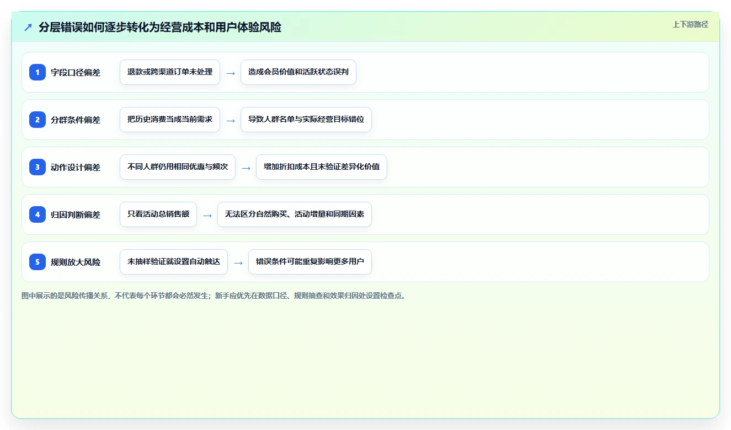Click the number 5 step badge
The width and height of the screenshot is (731, 430).
point(38,262)
